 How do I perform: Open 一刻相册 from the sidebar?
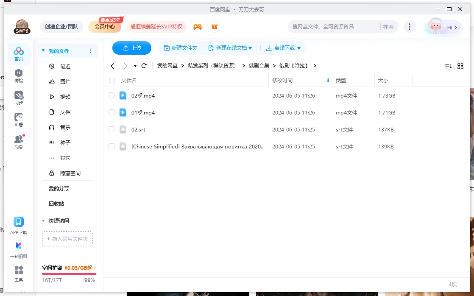click(x=18, y=249)
